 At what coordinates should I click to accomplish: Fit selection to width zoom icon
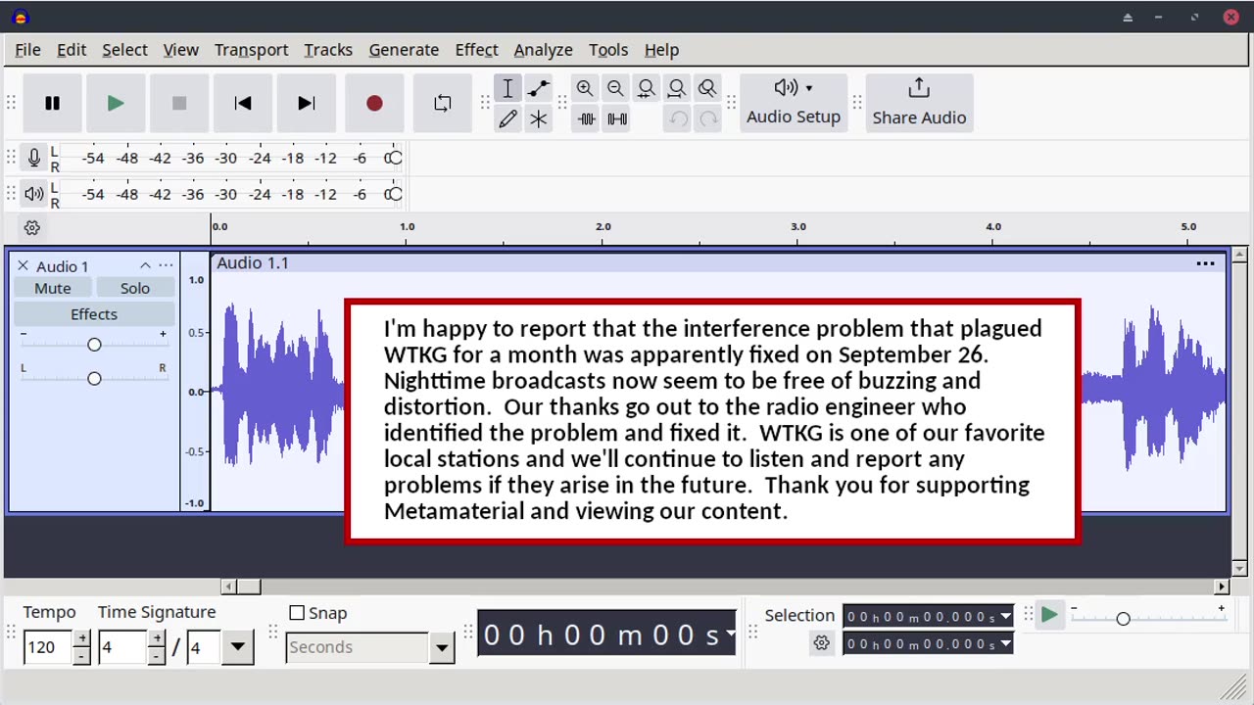pyautogui.click(x=646, y=88)
